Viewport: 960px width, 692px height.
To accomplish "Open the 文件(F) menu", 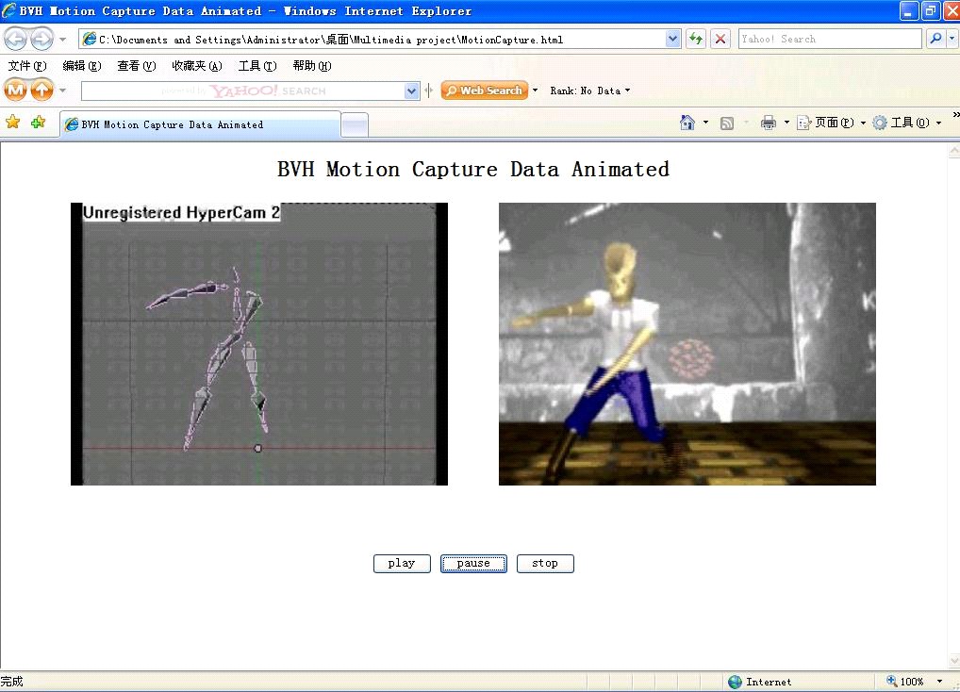I will [x=26, y=66].
